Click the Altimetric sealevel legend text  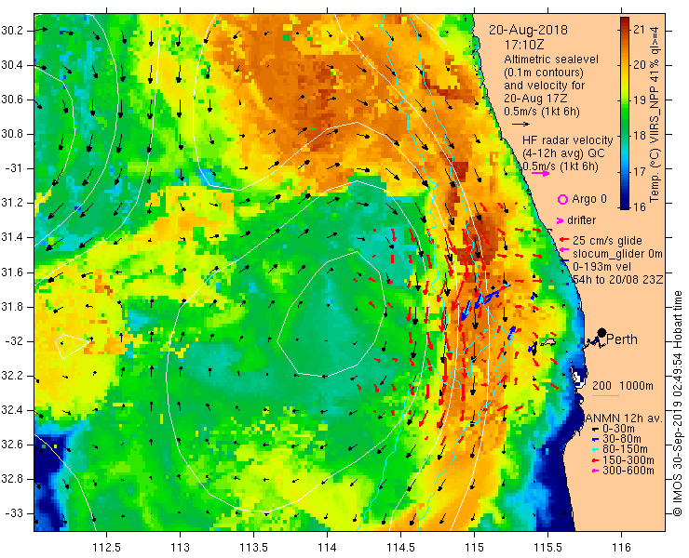[x=551, y=60]
